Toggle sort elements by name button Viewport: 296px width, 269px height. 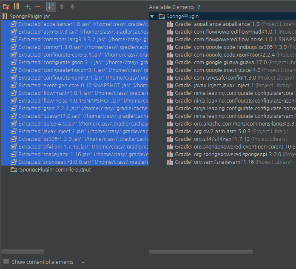pos(51,7)
